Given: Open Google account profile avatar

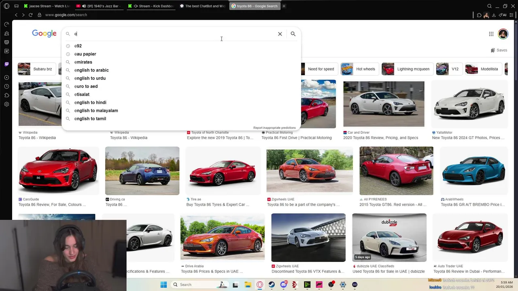Looking at the screenshot, I should click(x=503, y=34).
